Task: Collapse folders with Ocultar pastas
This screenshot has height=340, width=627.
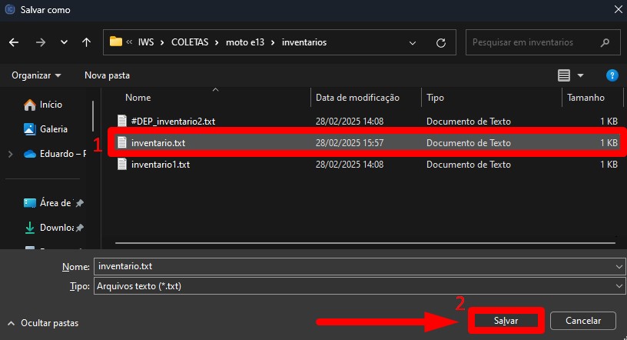Action: [x=42, y=323]
